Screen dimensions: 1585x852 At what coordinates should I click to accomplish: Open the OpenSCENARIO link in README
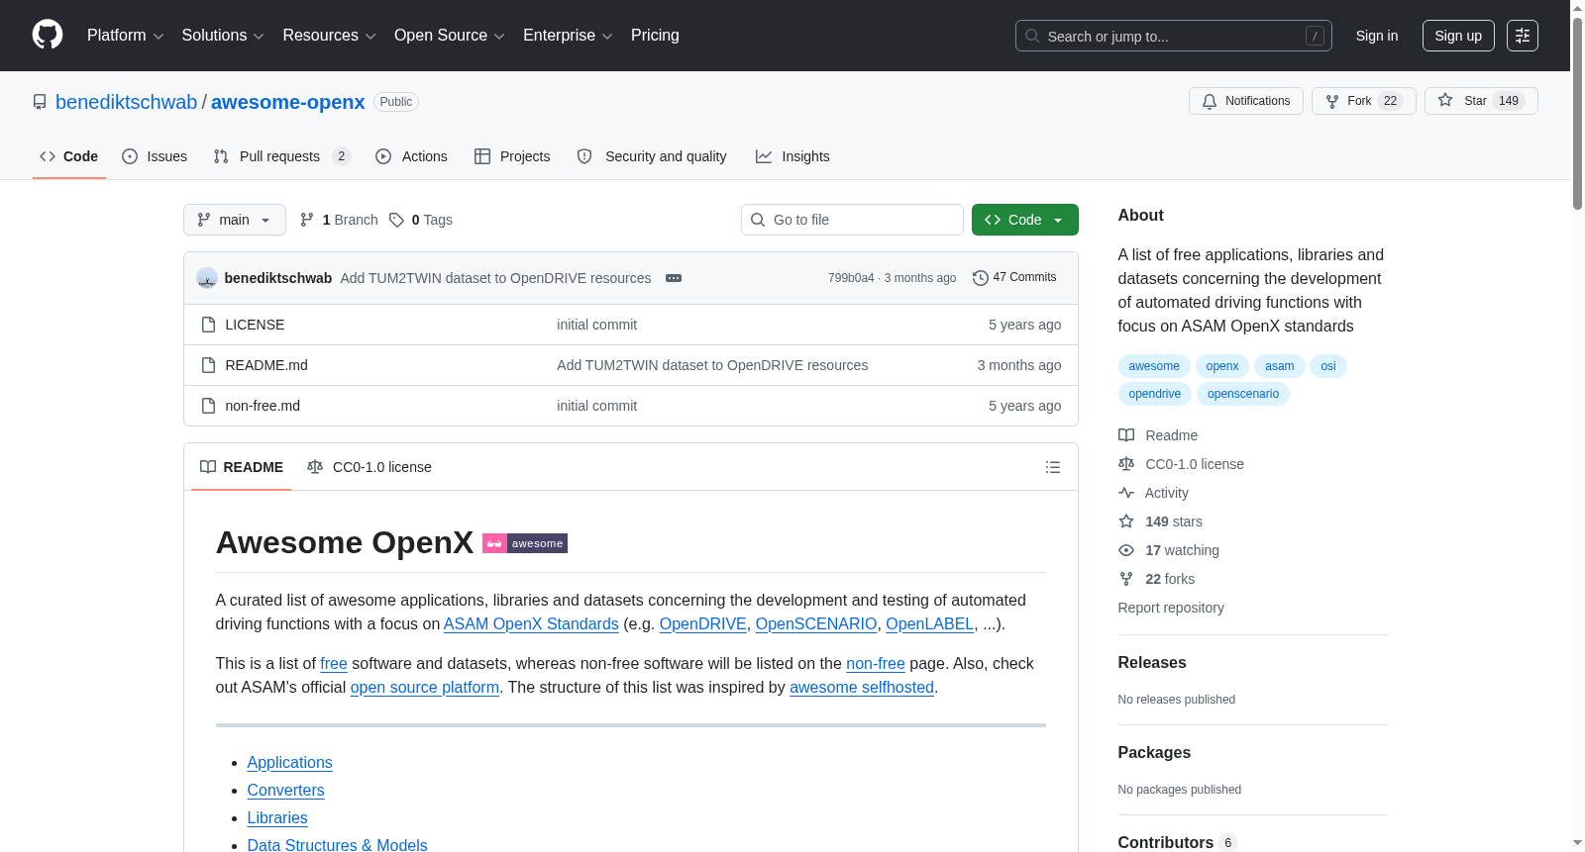(816, 624)
